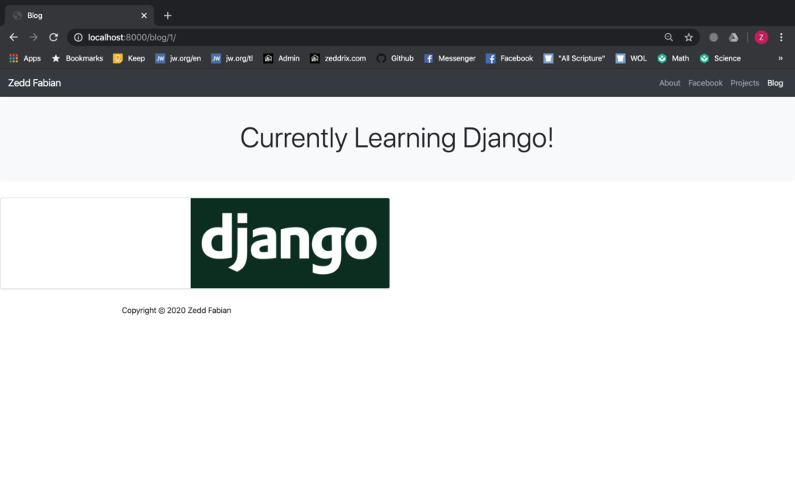Viewport: 795px width, 497px height.
Task: Open the Math bookmark
Action: pos(673,58)
